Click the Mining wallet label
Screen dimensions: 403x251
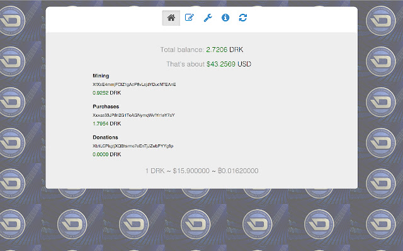pyautogui.click(x=101, y=76)
